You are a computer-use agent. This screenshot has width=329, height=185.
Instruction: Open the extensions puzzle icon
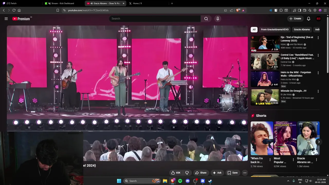pos(281,10)
